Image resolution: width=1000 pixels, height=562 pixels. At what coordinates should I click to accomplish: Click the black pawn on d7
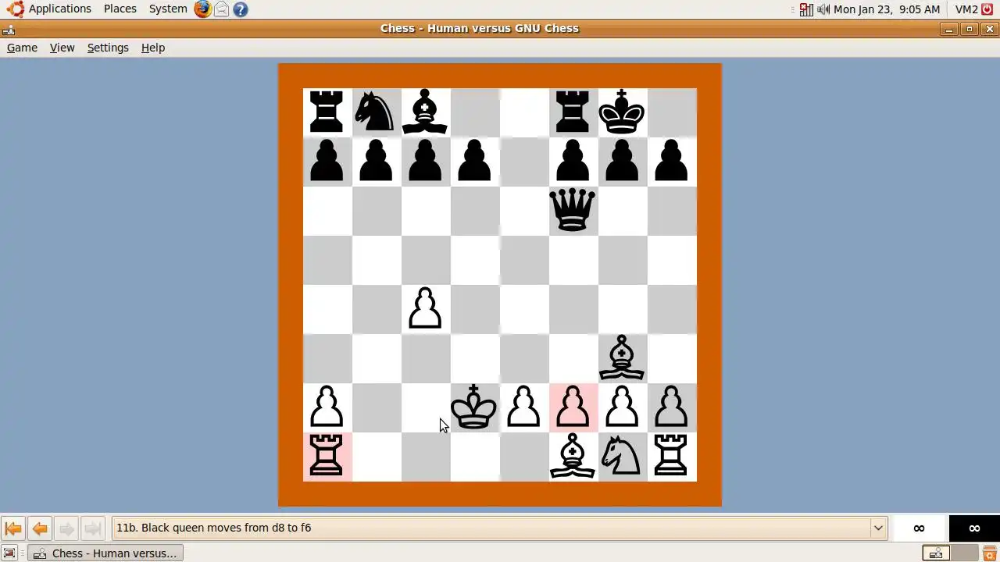point(474,161)
